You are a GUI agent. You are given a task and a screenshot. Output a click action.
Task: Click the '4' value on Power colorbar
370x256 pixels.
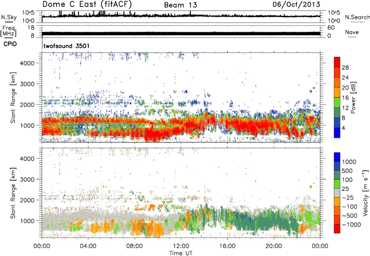pos(343,128)
